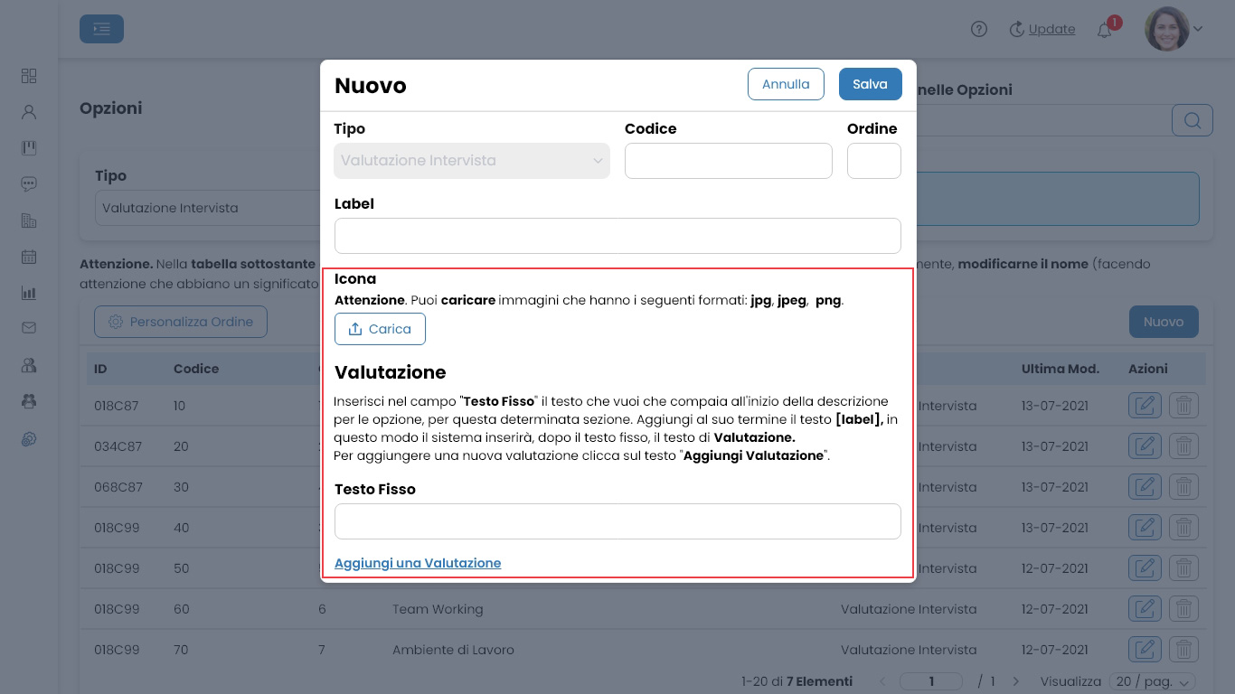Open the notifications bell with red badge

1105,29
